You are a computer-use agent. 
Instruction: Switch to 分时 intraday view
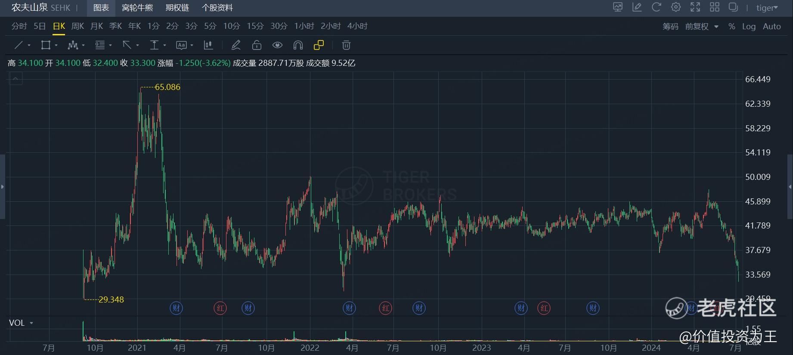point(19,26)
